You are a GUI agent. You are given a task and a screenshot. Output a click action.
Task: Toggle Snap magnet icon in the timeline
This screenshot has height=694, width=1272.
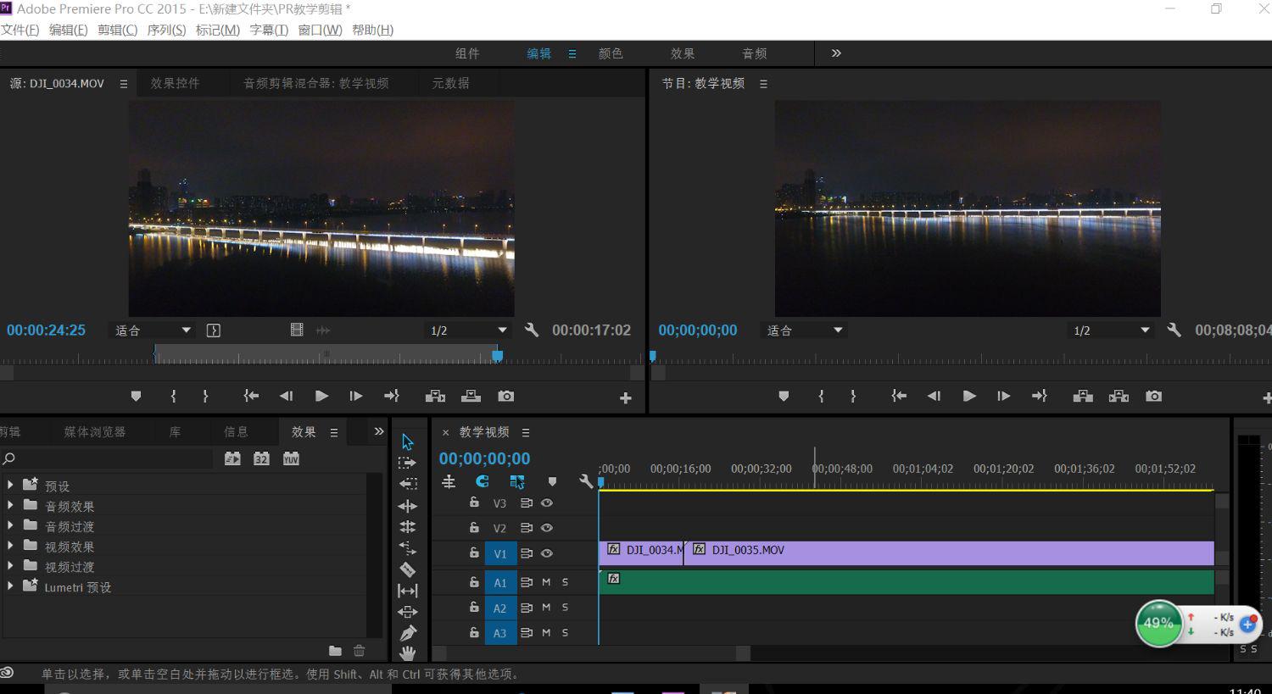click(x=483, y=481)
